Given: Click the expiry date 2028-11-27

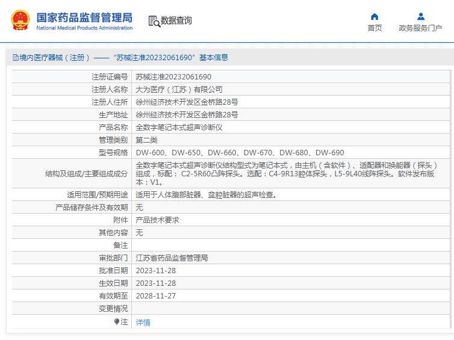Looking at the screenshot, I should tap(155, 295).
